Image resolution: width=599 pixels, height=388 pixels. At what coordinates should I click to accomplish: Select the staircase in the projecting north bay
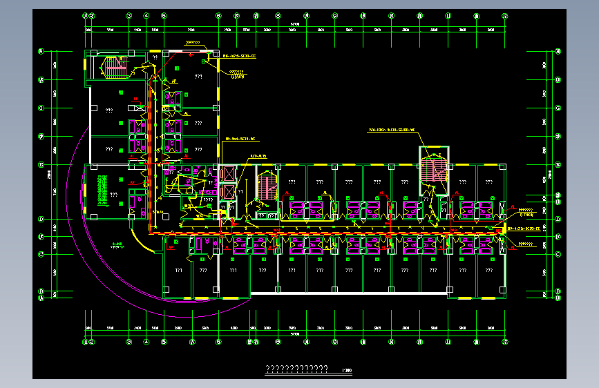point(434,170)
